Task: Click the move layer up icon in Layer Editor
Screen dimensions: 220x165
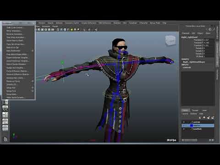Action: tap(200, 118)
